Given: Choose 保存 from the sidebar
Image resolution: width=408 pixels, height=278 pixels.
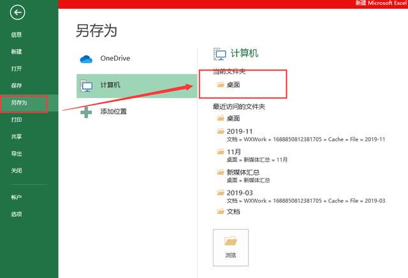Looking at the screenshot, I should click(x=16, y=85).
